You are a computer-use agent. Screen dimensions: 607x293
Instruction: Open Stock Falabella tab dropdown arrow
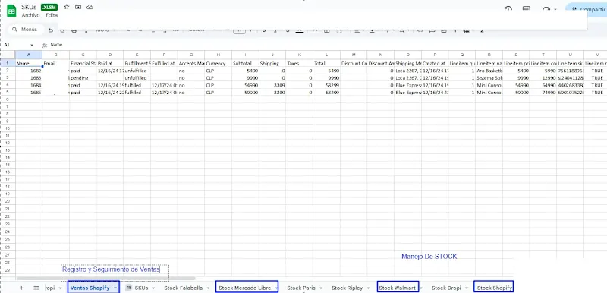(208, 288)
